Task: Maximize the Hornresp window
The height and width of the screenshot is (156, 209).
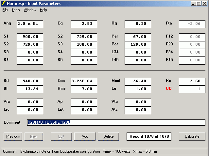Action: tap(199, 4)
